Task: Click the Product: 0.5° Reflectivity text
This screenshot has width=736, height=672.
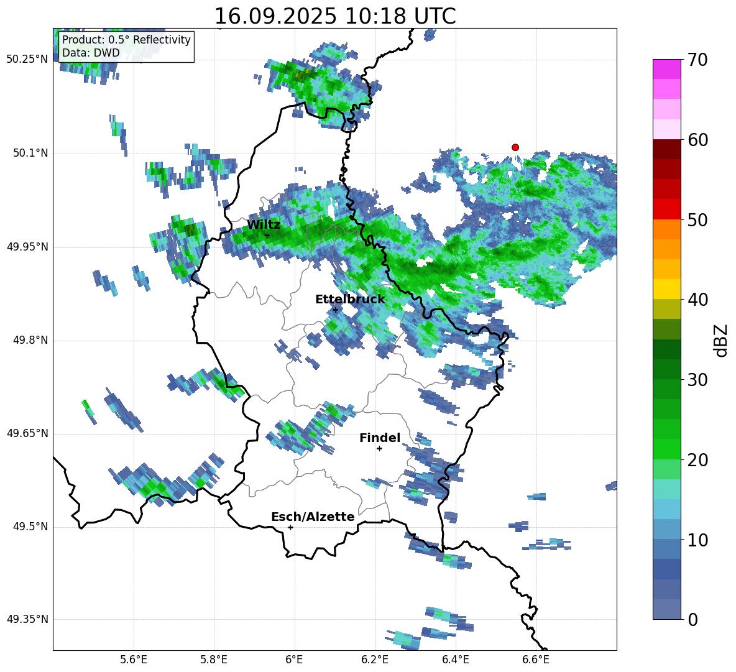Action: click(x=126, y=39)
